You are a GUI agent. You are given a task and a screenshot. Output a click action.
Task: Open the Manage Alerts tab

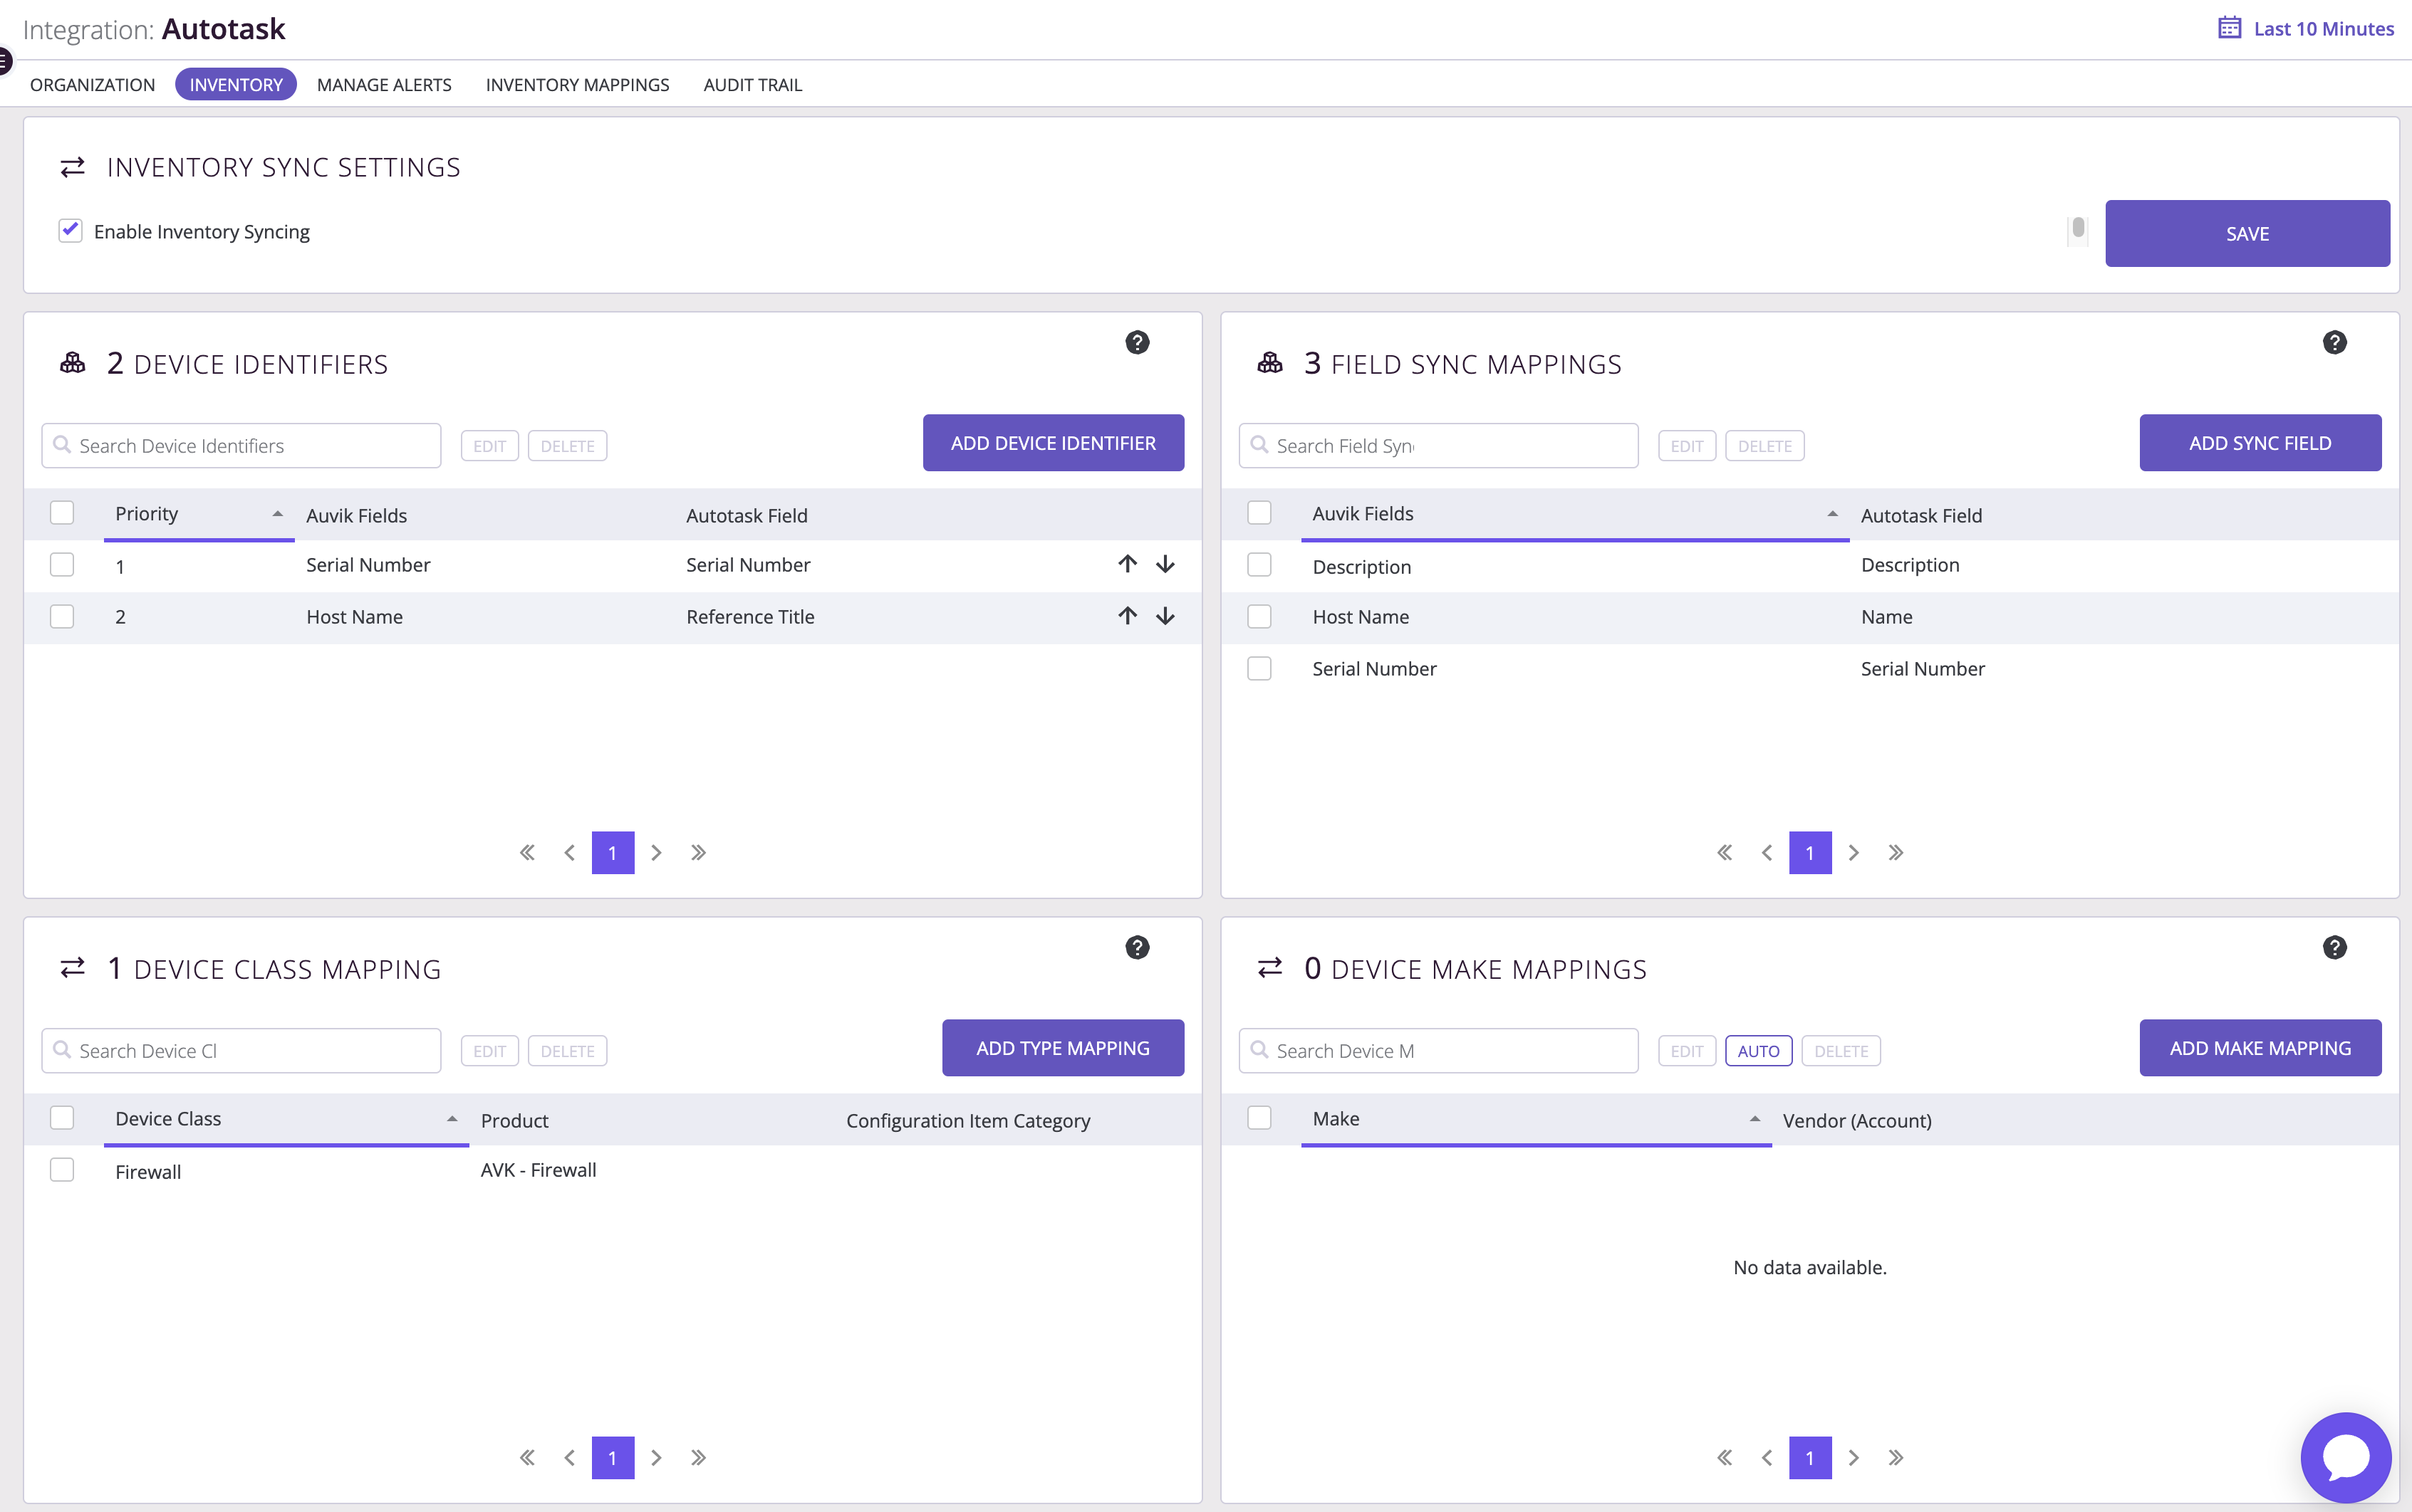[384, 85]
